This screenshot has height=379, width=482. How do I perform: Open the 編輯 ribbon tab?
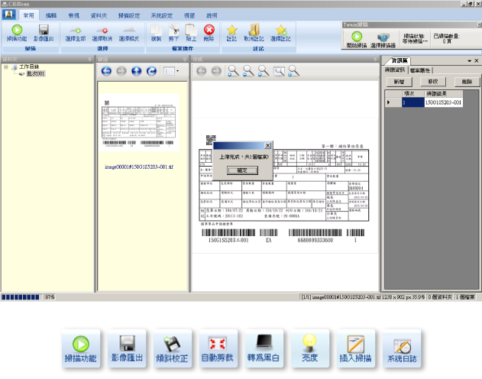tap(51, 15)
